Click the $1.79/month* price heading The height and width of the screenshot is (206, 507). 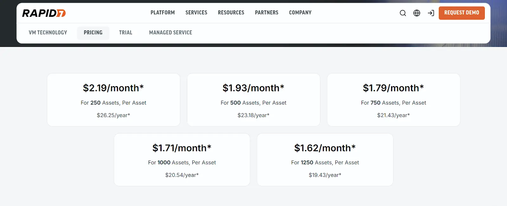point(394,88)
